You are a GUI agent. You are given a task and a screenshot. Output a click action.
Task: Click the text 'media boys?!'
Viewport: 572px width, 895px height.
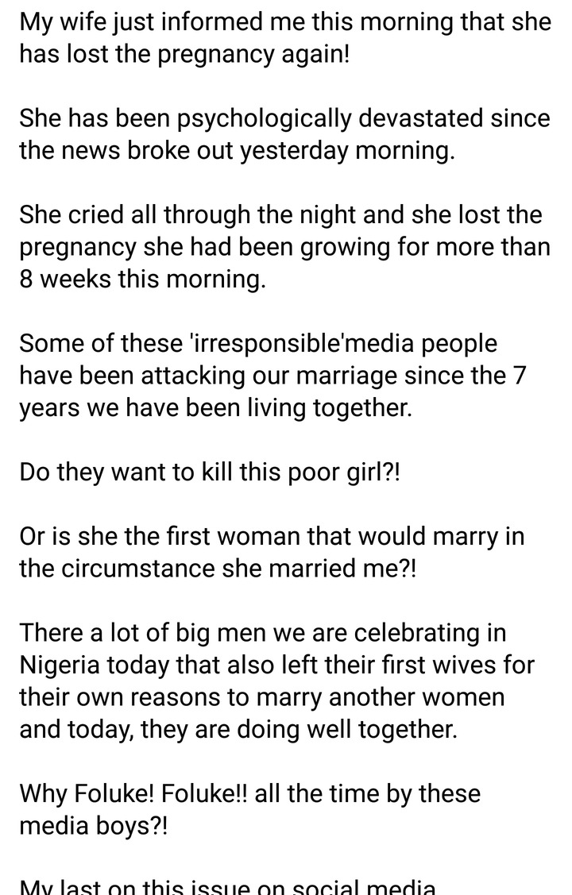pos(94,825)
